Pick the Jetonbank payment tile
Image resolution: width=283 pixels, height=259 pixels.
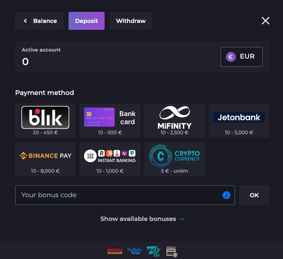tap(239, 120)
